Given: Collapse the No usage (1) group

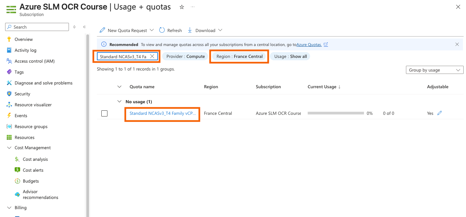Looking at the screenshot, I should [119, 102].
